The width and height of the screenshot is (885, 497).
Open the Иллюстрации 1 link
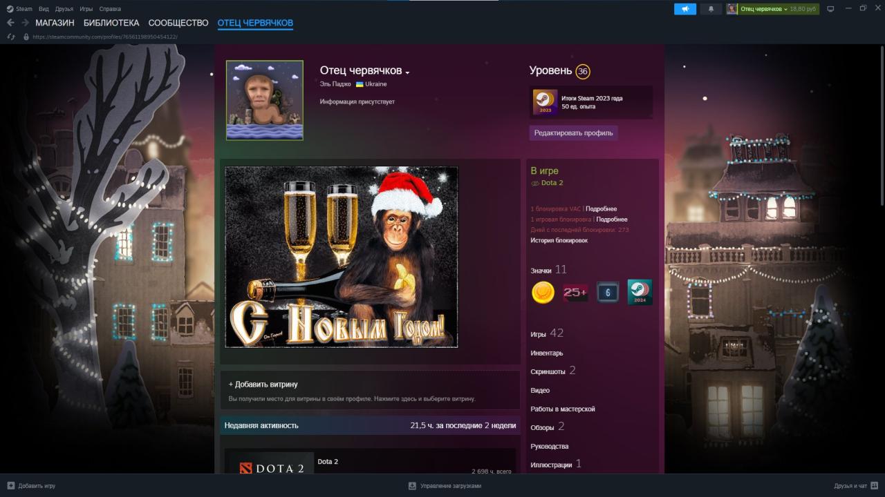click(556, 465)
